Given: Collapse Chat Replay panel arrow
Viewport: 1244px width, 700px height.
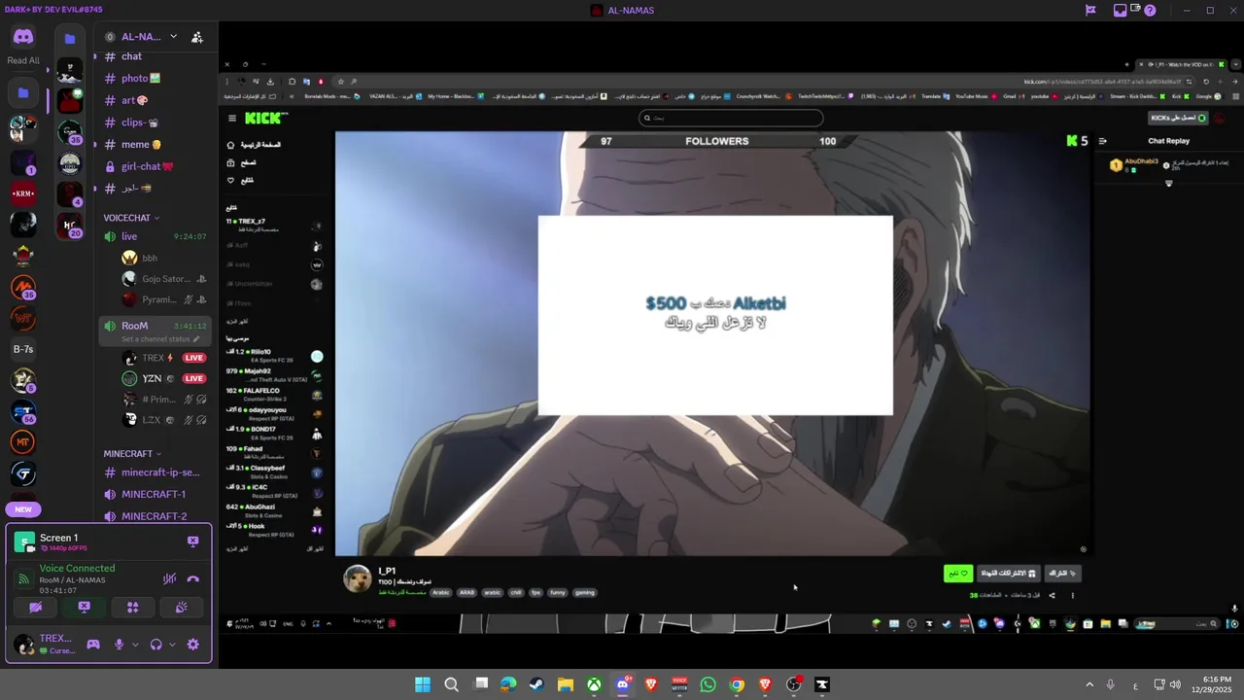Looking at the screenshot, I should [1102, 141].
